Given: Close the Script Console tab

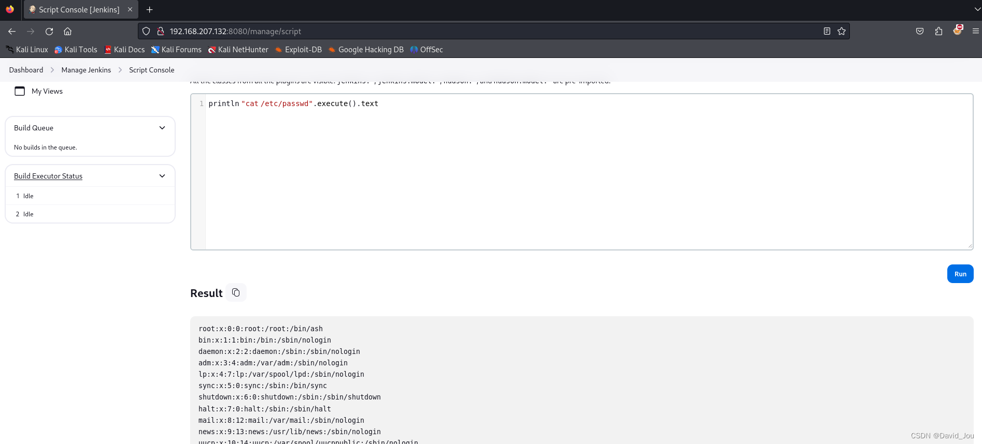Looking at the screenshot, I should point(130,9).
